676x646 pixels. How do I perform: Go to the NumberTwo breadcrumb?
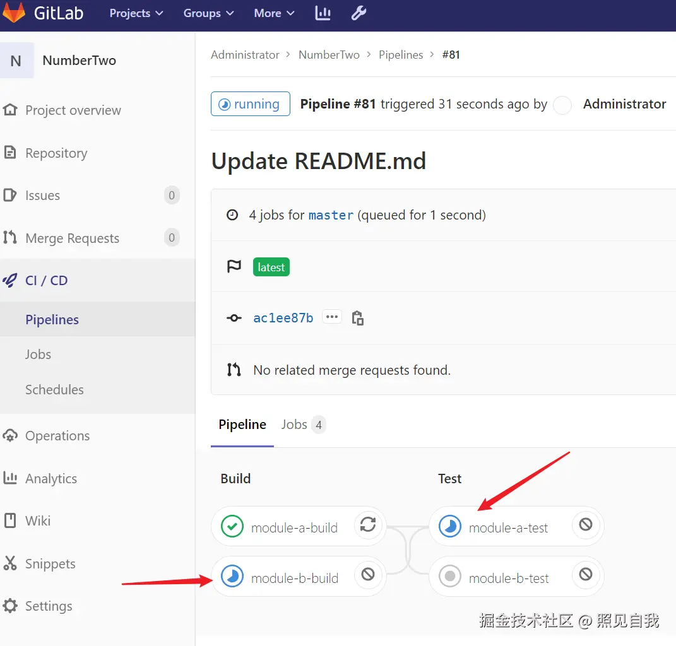click(329, 55)
